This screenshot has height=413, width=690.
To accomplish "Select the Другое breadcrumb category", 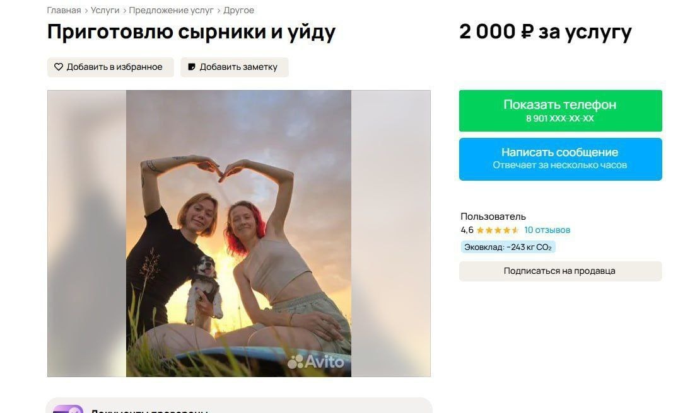I will (x=238, y=10).
